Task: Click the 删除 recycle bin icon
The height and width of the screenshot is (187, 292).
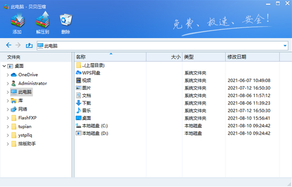Action: coord(66,20)
